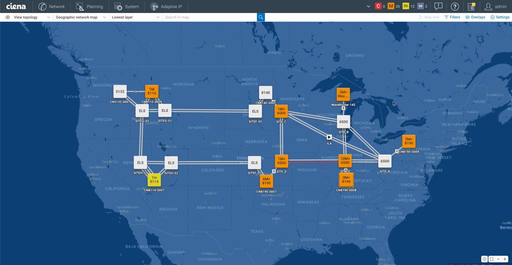Open the Overlays menu

475,17
